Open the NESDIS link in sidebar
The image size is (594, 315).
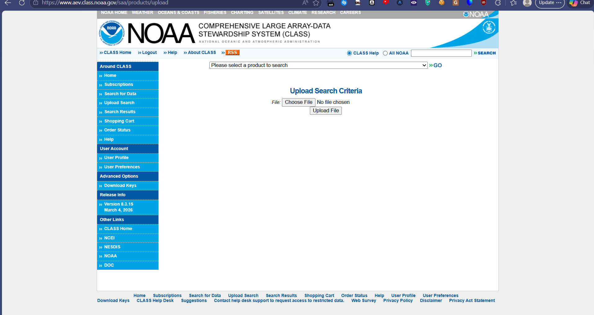[112, 247]
